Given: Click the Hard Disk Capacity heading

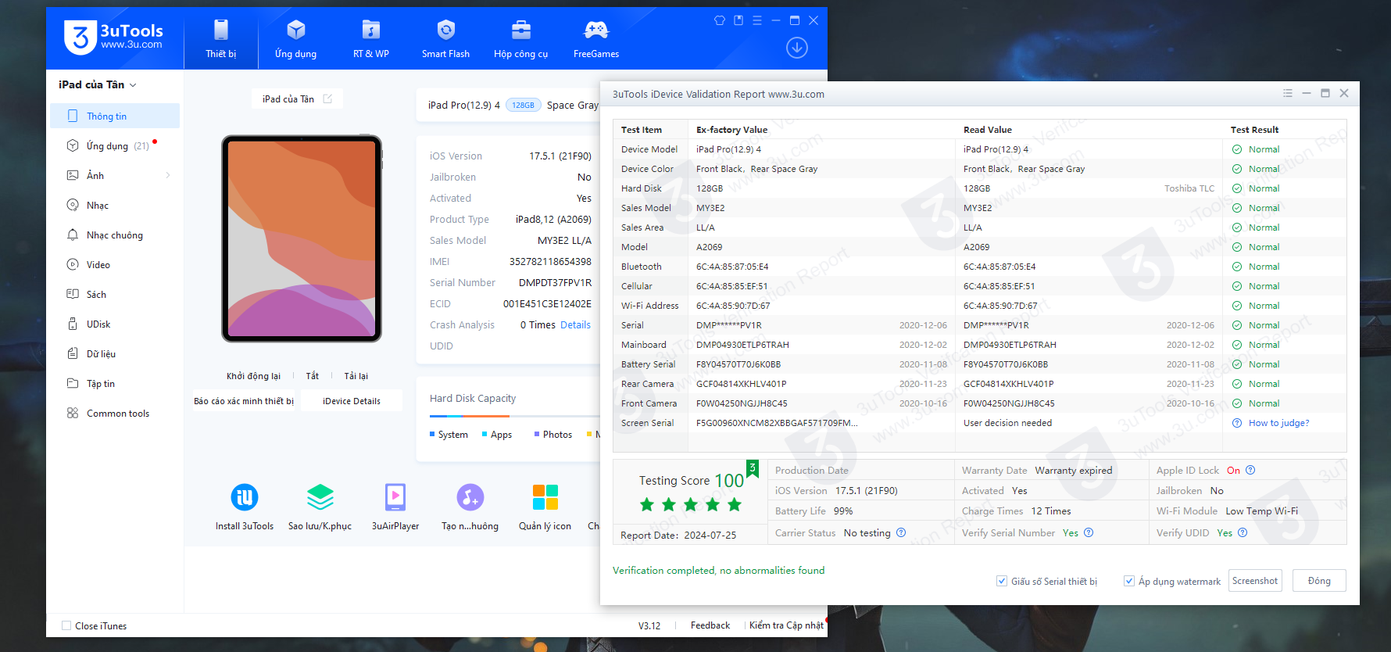Looking at the screenshot, I should point(473,398).
